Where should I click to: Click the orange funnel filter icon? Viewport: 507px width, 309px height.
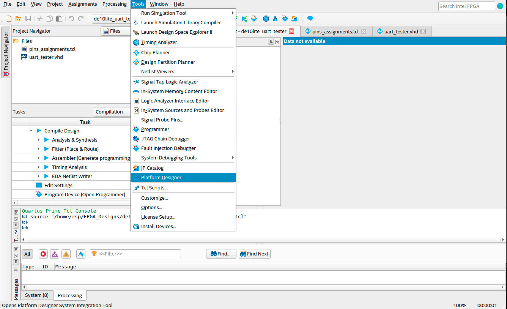pos(94,254)
